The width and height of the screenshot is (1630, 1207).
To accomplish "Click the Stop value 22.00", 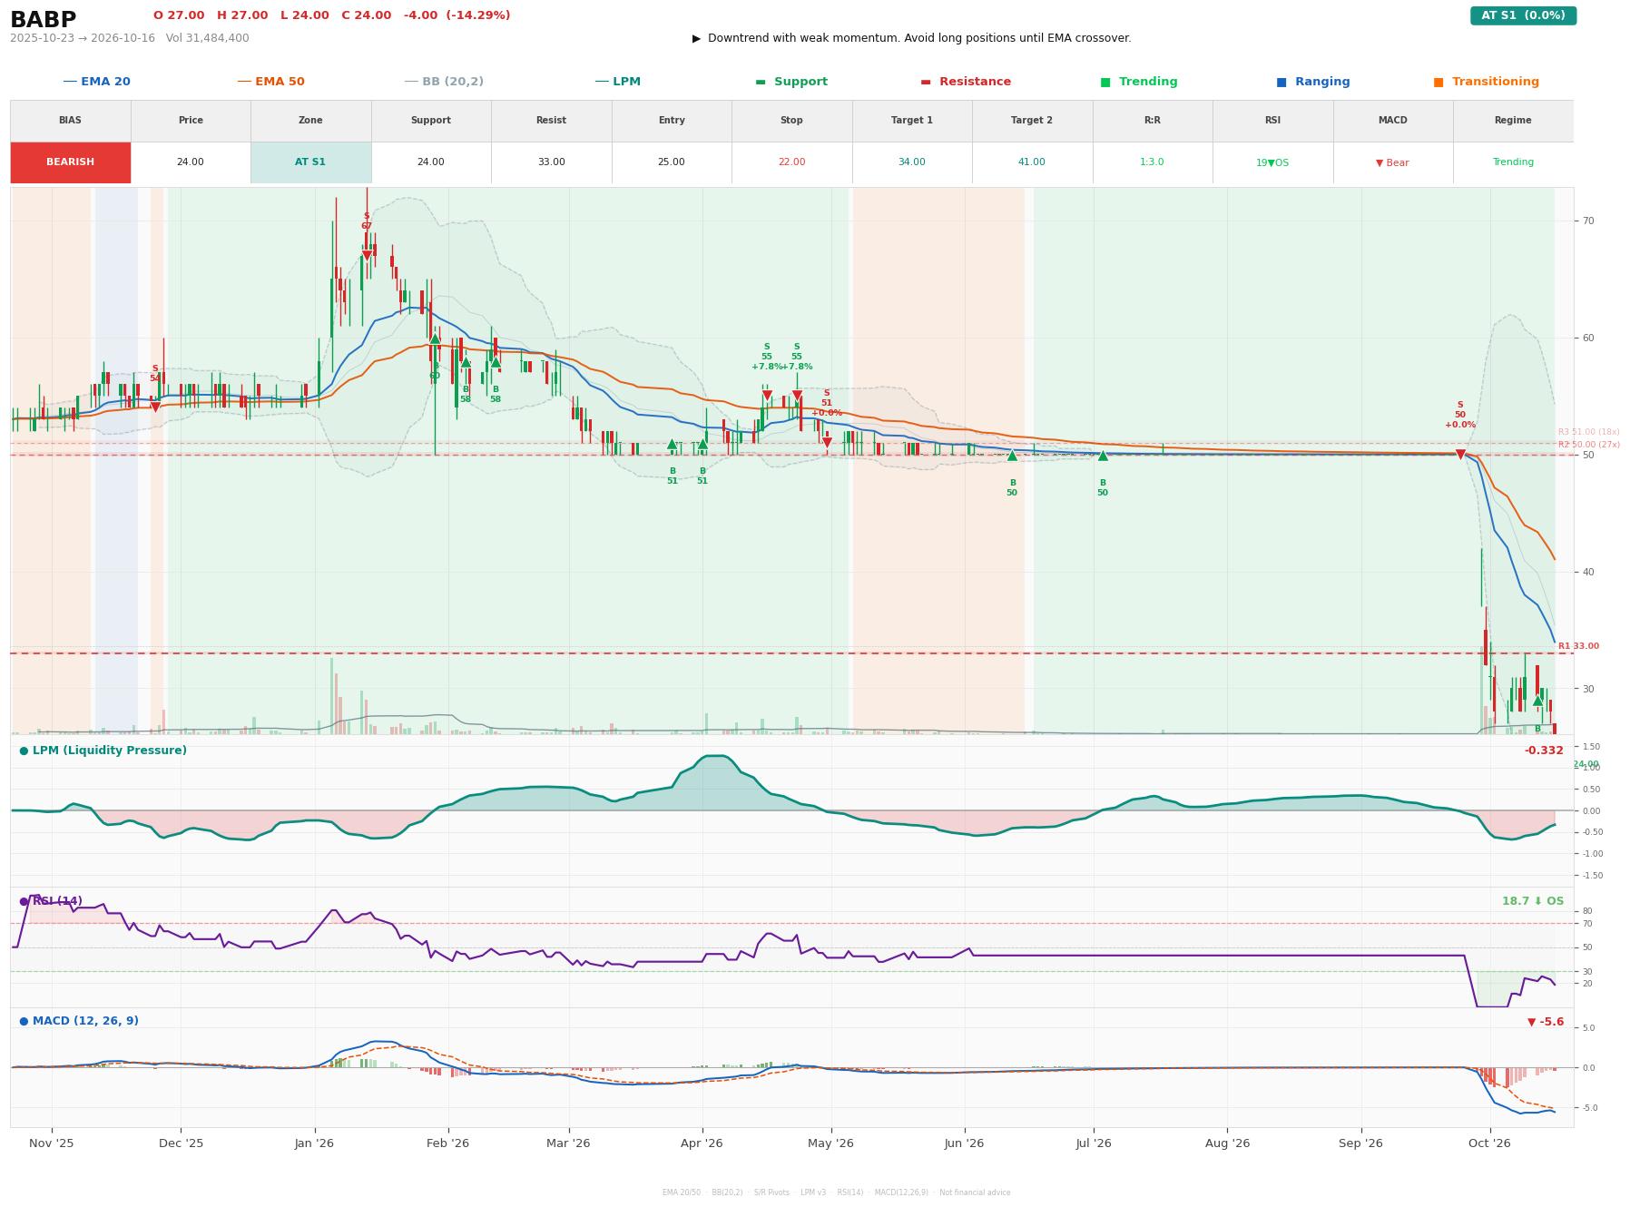I will (x=791, y=162).
